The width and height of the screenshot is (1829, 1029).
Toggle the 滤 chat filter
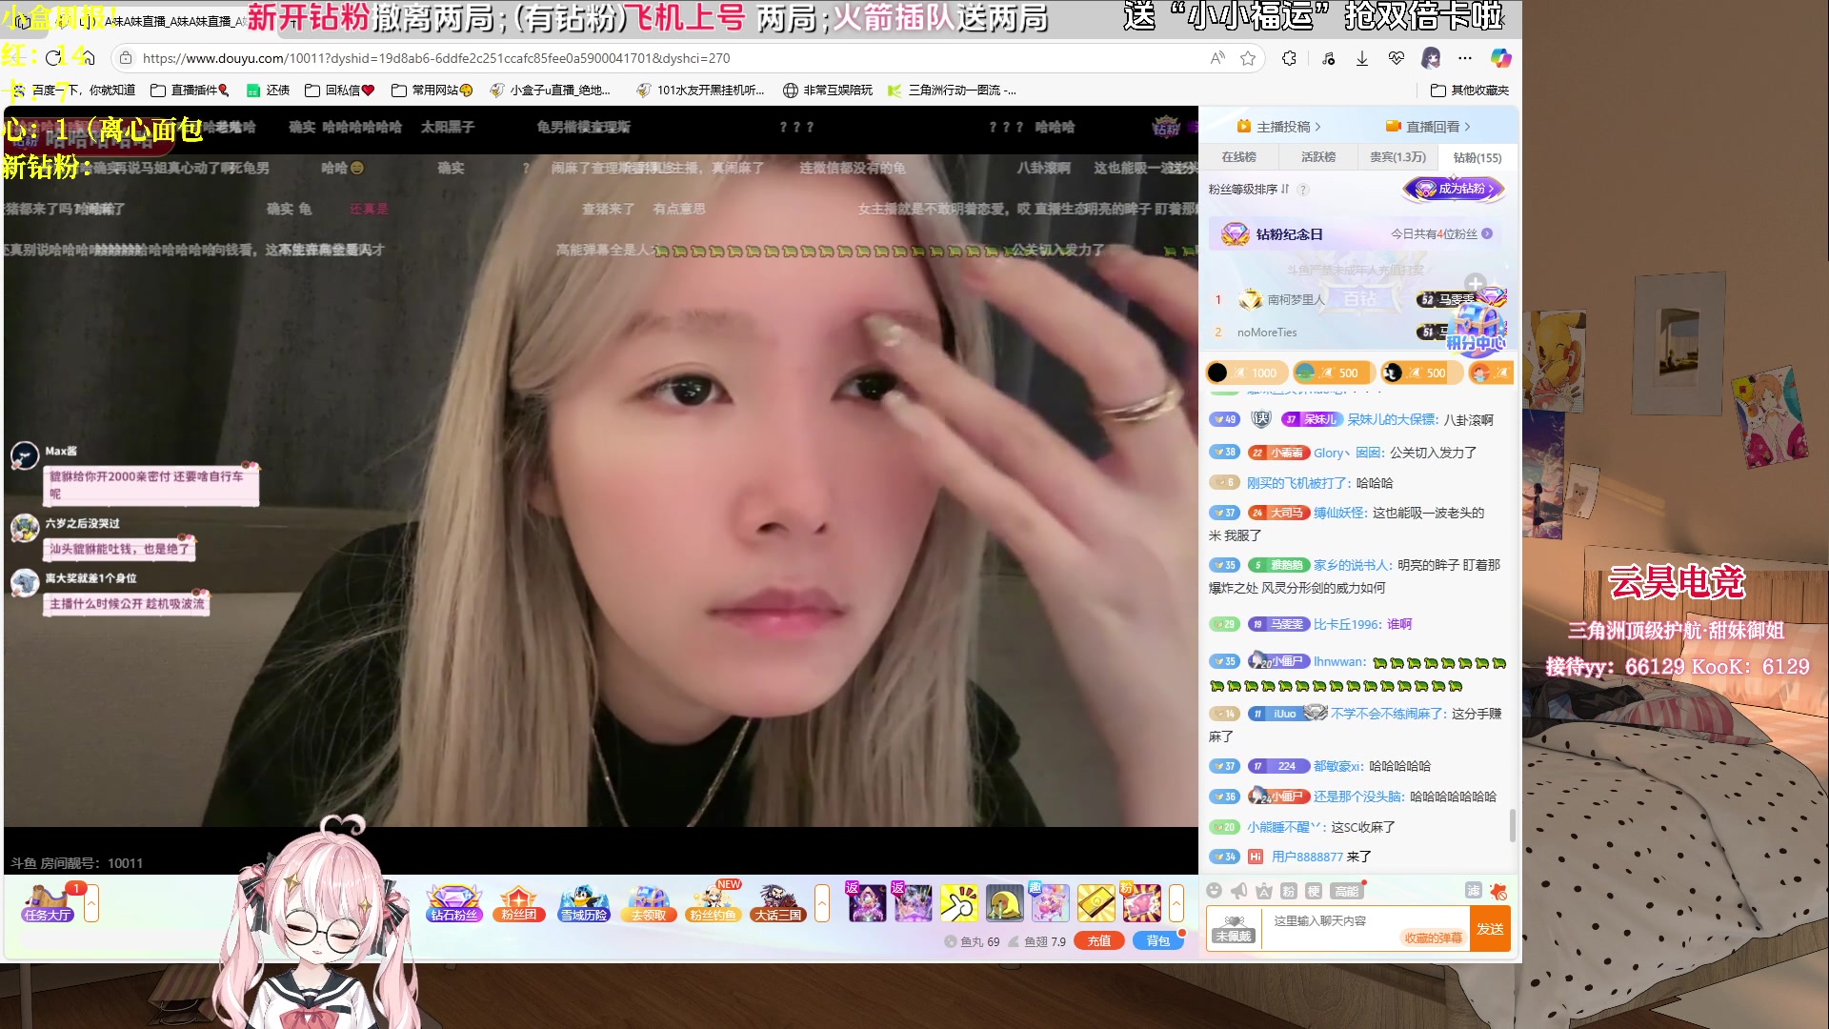pyautogui.click(x=1473, y=891)
